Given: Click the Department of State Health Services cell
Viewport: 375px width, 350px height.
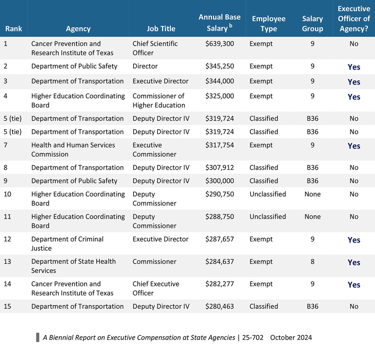Looking at the screenshot, I should 73,266.
